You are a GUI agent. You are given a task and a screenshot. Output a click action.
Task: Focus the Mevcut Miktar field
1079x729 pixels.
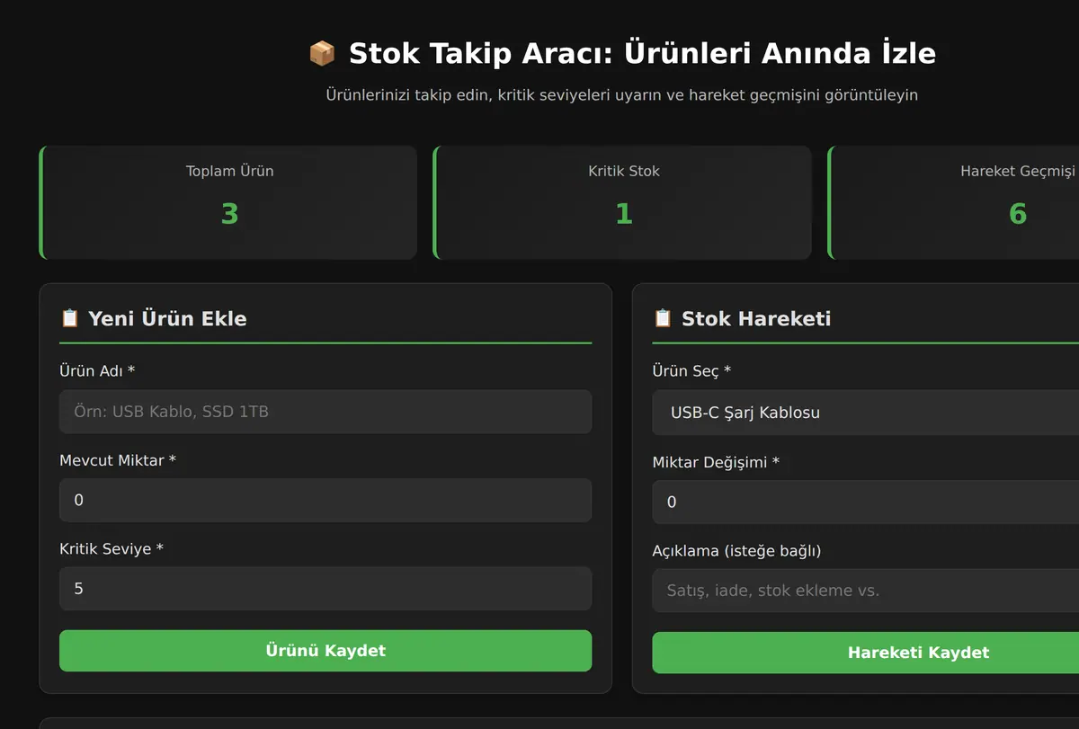pos(325,500)
